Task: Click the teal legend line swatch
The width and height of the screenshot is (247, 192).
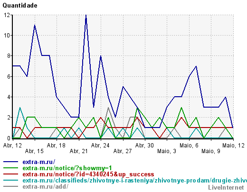Action: pos(10,180)
